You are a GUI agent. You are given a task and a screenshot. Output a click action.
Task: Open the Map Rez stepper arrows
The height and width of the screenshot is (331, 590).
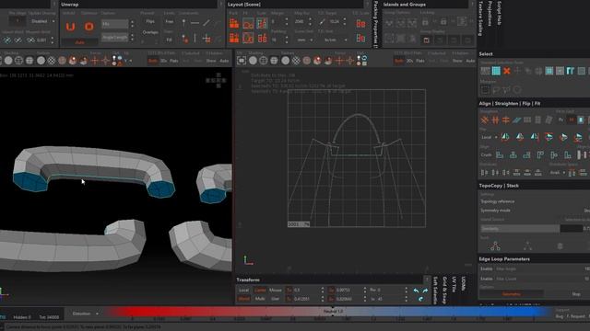[310, 21]
